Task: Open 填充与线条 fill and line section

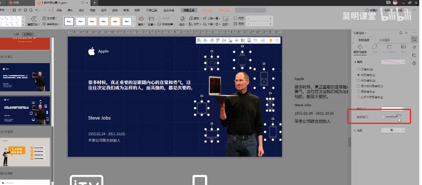Action: (x=360, y=49)
